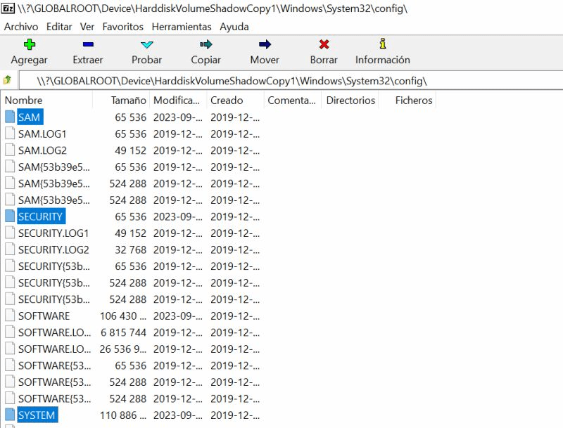
Task: Sort by the Tamaño column header
Action: pos(128,100)
